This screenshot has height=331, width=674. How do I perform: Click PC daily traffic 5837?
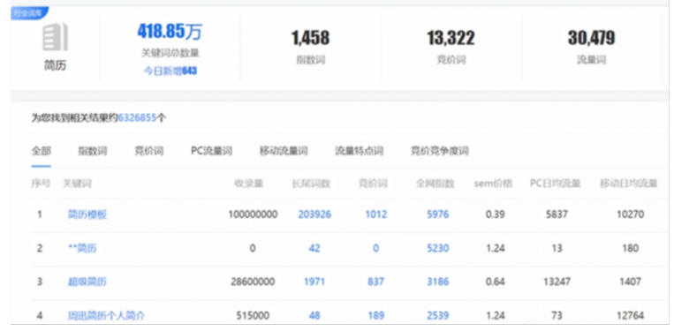(557, 214)
